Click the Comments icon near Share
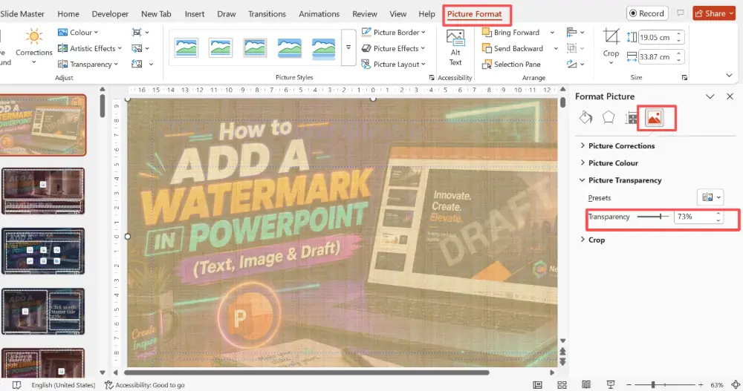The width and height of the screenshot is (743, 391). pos(681,13)
